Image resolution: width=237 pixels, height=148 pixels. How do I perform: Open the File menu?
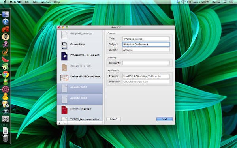pos(27,2)
